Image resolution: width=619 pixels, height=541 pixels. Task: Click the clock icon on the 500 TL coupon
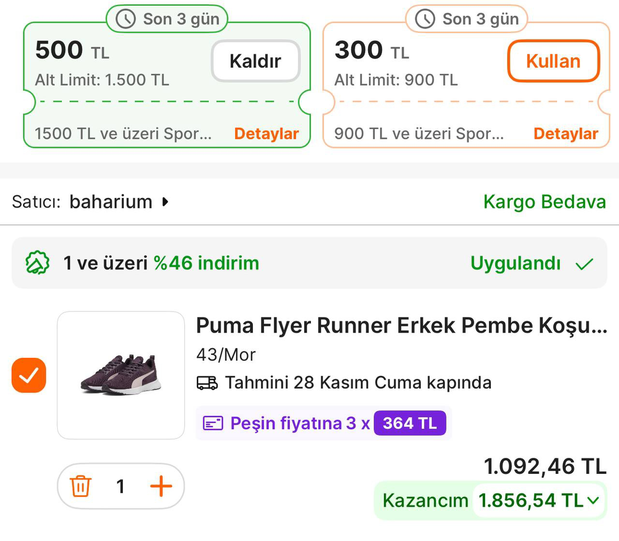(125, 19)
